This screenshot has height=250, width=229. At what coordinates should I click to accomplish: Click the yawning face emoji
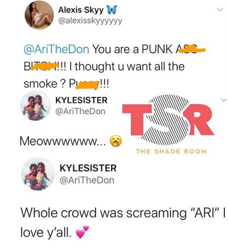[x=116, y=141]
